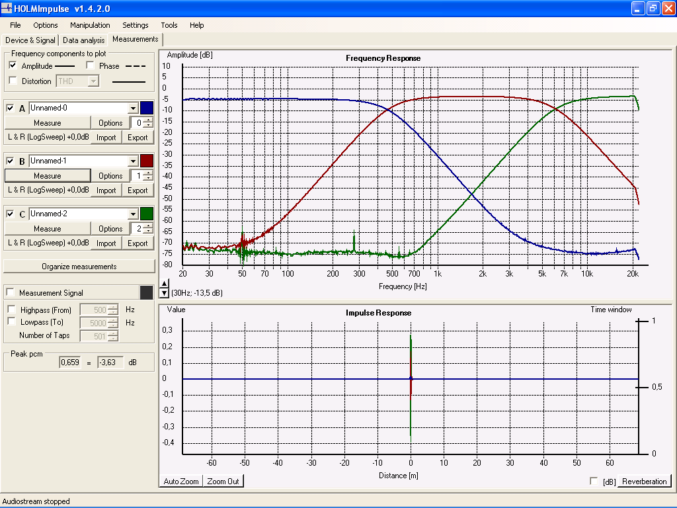Enable the Highpass (From) checkbox
Screen dimensions: 677x508
[x=12, y=310]
